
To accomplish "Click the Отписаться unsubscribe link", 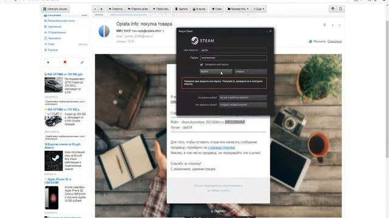I will pos(334,41).
